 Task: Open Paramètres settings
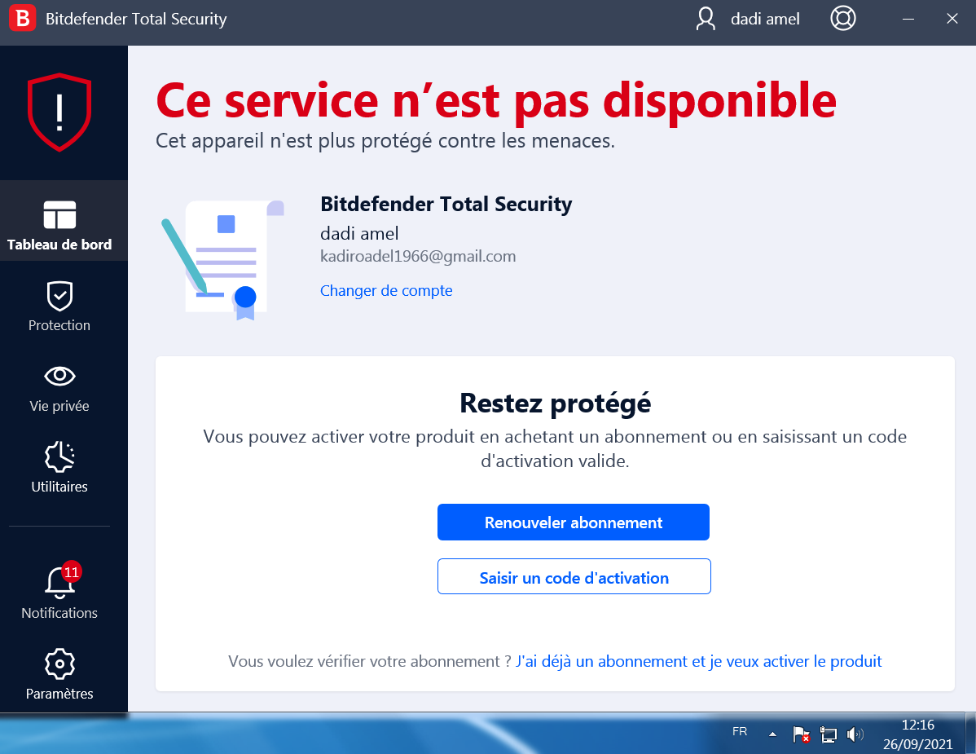point(59,675)
